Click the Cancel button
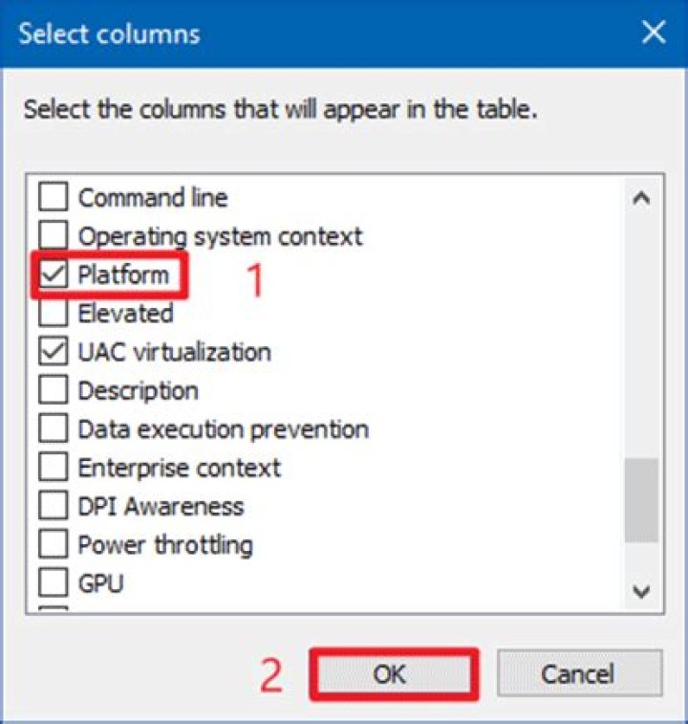 pos(578,674)
